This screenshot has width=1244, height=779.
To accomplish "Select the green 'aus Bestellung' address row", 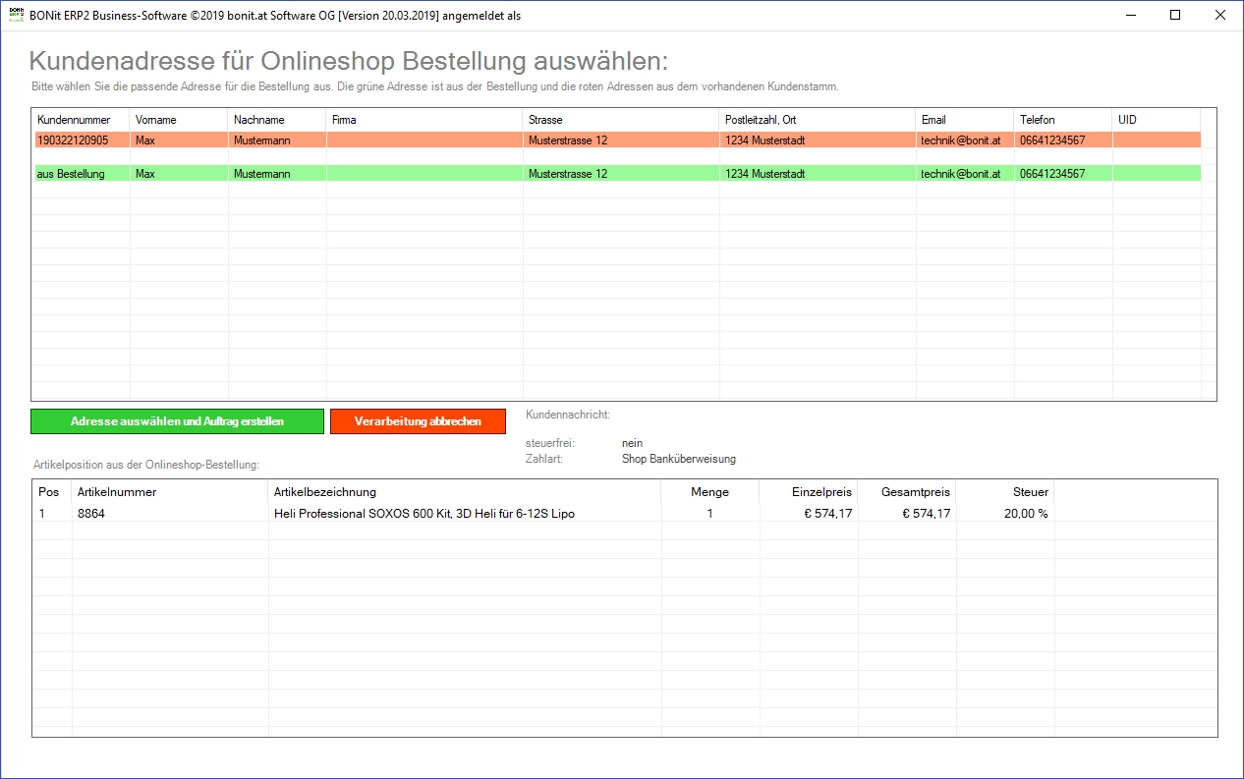I will pyautogui.click(x=617, y=174).
